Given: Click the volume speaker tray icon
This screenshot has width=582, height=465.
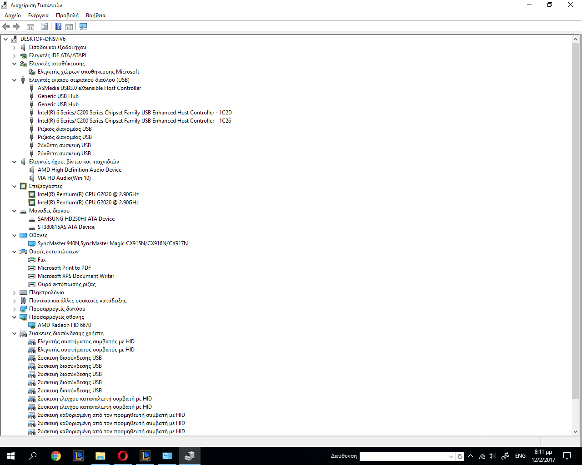Looking at the screenshot, I should click(x=492, y=456).
